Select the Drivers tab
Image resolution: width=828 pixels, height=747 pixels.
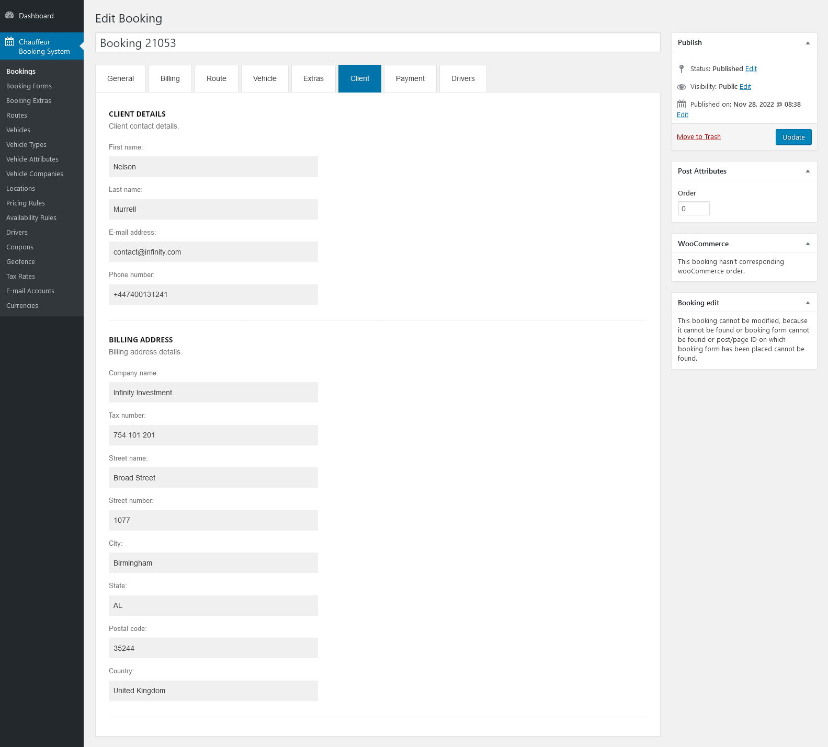[463, 79]
